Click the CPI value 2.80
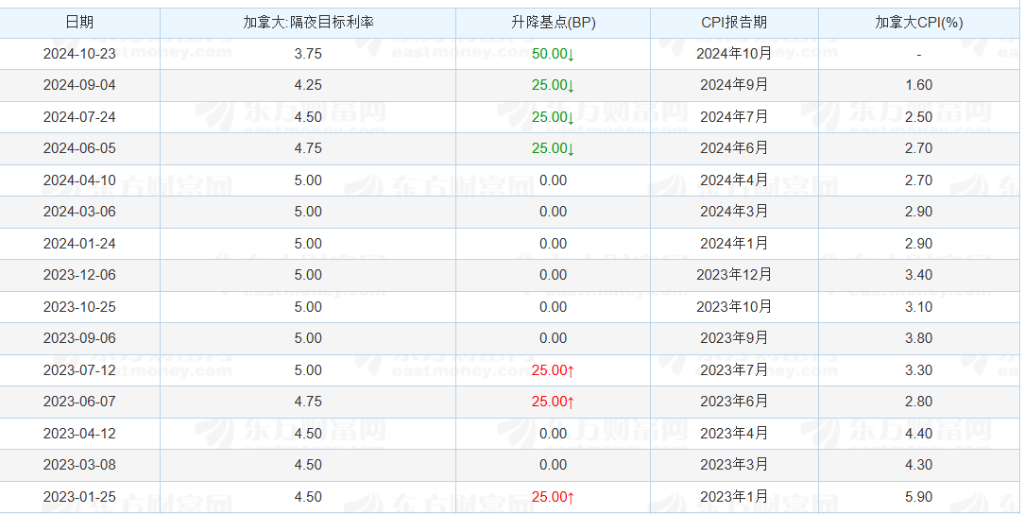1025x514 pixels. pyautogui.click(x=918, y=403)
